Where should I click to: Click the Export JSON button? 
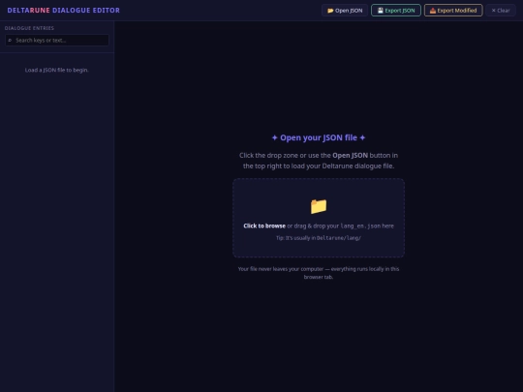coord(396,11)
